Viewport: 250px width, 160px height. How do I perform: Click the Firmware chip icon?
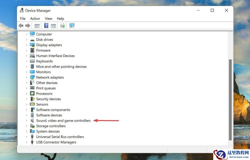pyautogui.click(x=32, y=50)
